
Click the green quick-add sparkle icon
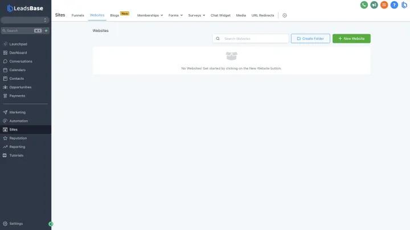(46, 31)
